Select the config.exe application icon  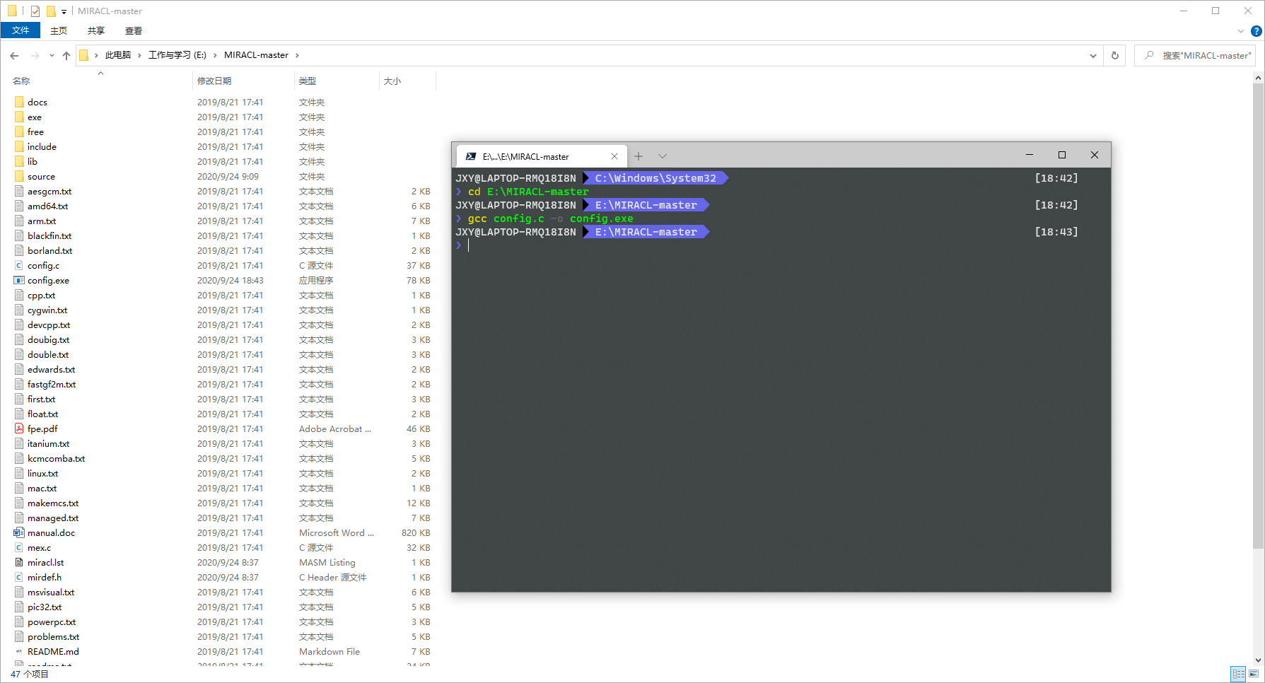18,280
